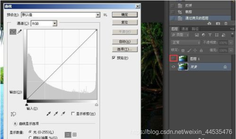Set history brush source box for 打开
Viewport: 236px width, 139px height.
click(172, 6)
